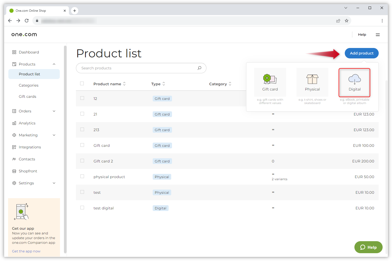Image resolution: width=392 pixels, height=261 pixels.
Task: Open the hamburger menu icon
Action: pos(378,35)
